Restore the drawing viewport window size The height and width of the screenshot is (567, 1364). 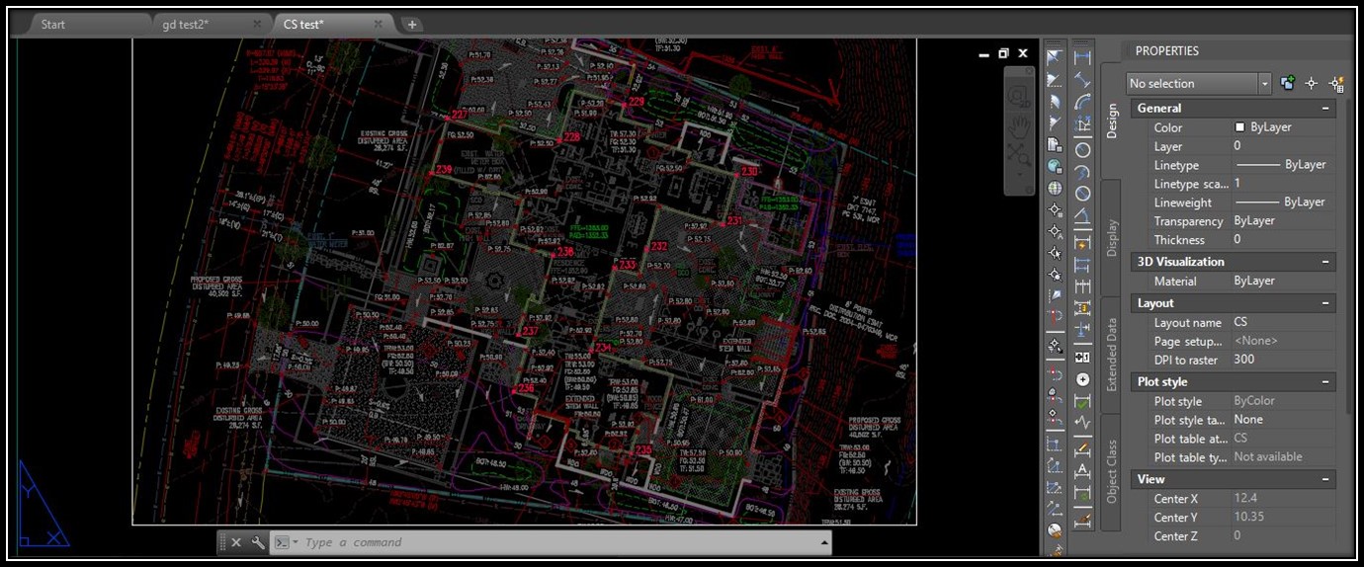pyautogui.click(x=1003, y=53)
